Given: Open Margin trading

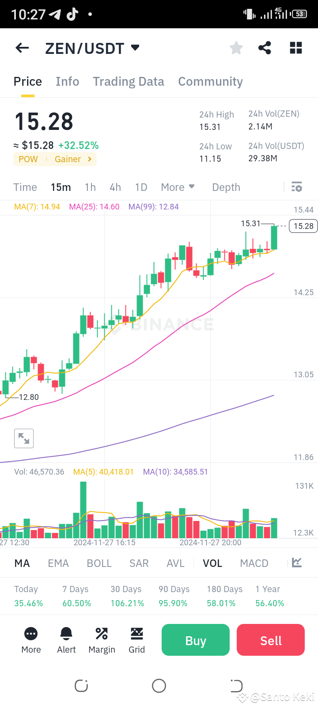Looking at the screenshot, I should [x=102, y=639].
